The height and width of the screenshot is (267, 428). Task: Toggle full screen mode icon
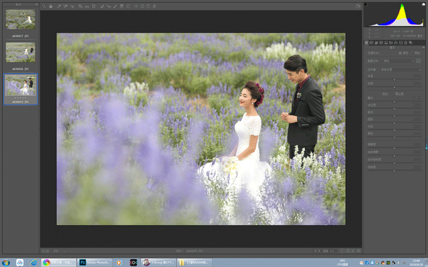click(358, 6)
